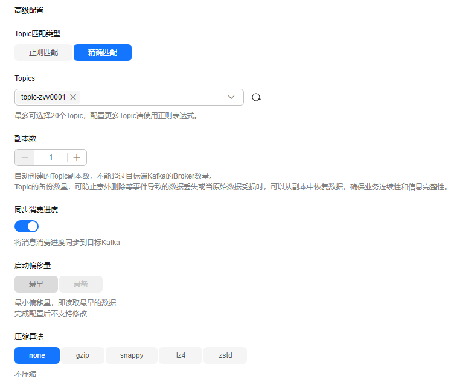
Task: Increase the 副本数 replica count
Action: [77, 158]
